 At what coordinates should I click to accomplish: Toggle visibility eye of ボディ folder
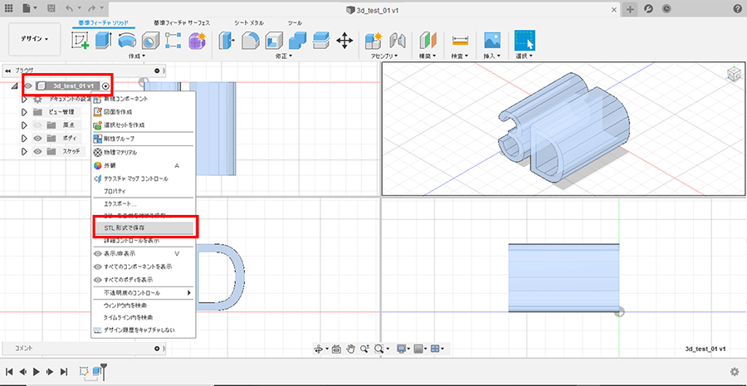[38, 139]
